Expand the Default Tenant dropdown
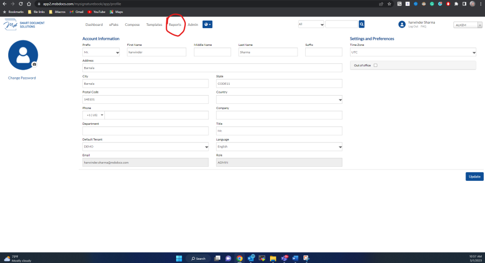This screenshot has width=485, height=263. 145,147
